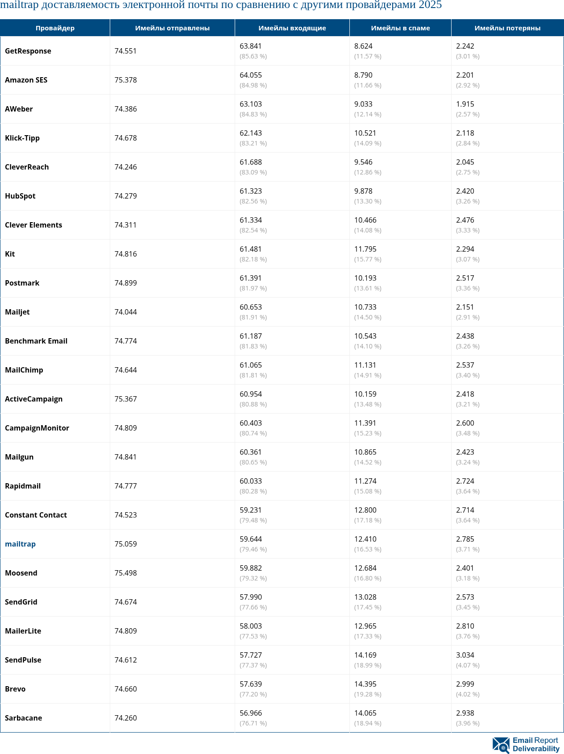This screenshot has width=564, height=754.
Task: Click the GetResponse row name
Action: pyautogui.click(x=28, y=51)
